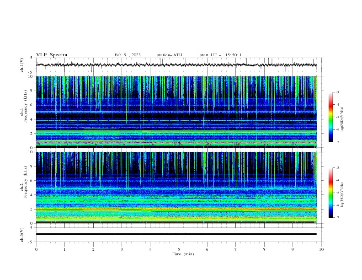Click the '-3' label on ch.1 colorbar
362x280 pixels.
(x=337, y=92)
